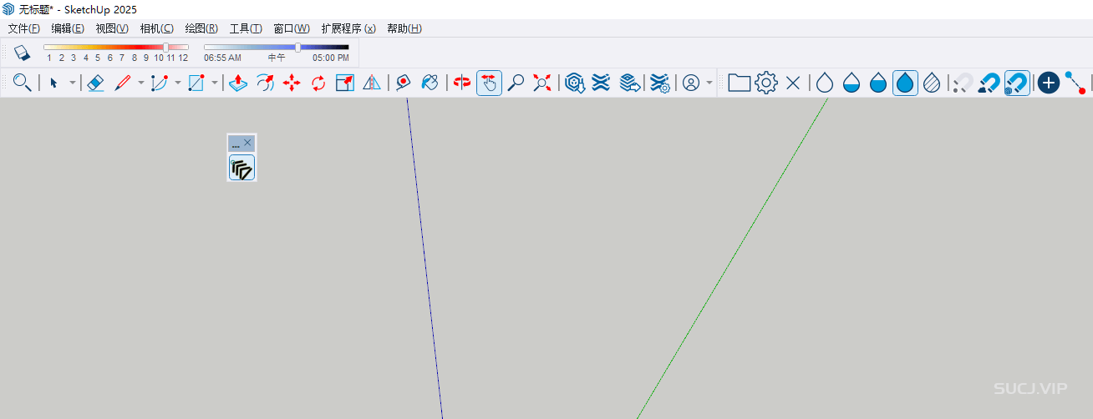Expand the account icon dropdown arrow
Viewport: 1093px width, 419px height.
click(709, 83)
